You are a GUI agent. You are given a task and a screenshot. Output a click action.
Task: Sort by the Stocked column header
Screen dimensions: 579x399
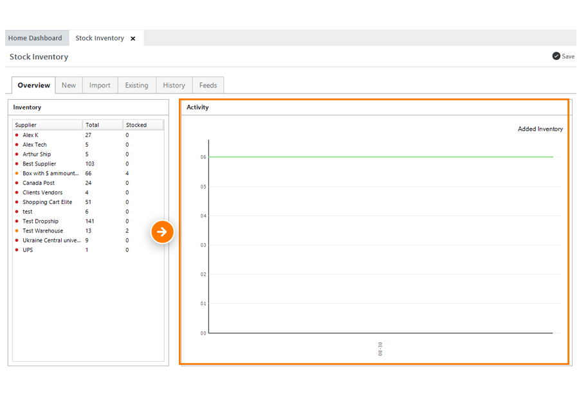coord(143,125)
